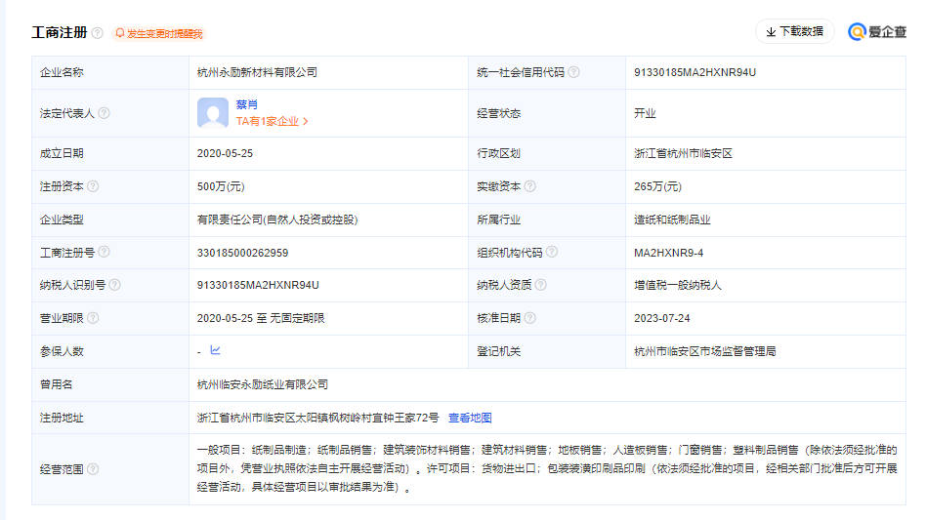The height and width of the screenshot is (520, 926).
Task: Click help icon next to 工商注册号
Action: pos(104,252)
